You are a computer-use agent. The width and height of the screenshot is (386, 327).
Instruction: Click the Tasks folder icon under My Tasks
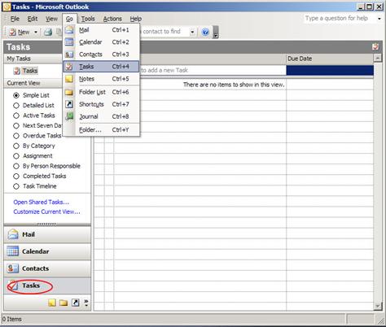tap(17, 71)
